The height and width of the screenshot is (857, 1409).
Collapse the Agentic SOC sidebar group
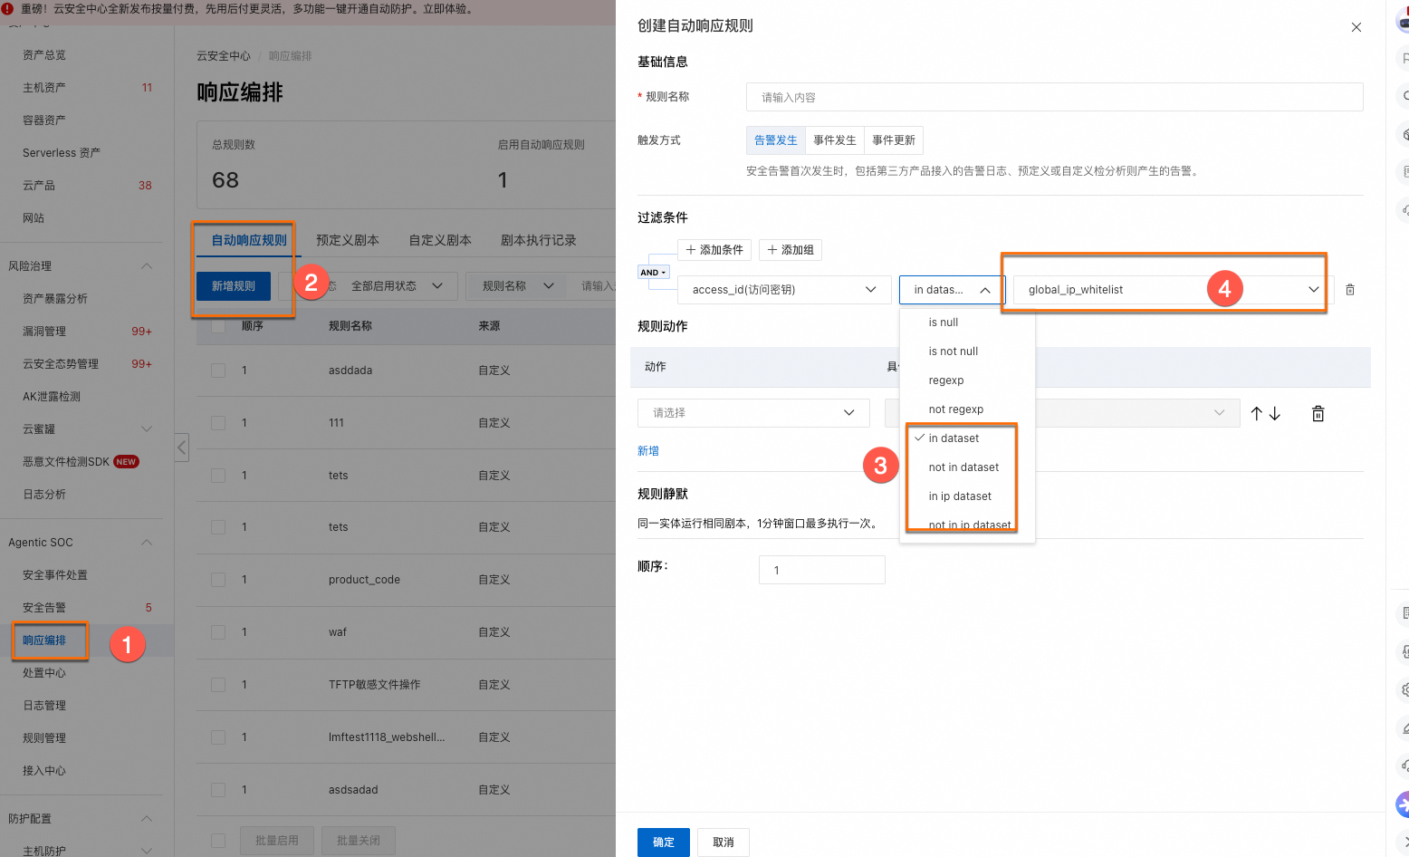(x=147, y=543)
